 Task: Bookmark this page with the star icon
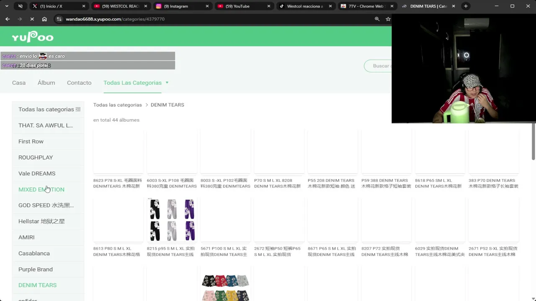click(388, 19)
